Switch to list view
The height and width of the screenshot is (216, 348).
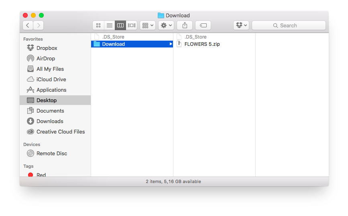[x=109, y=25]
